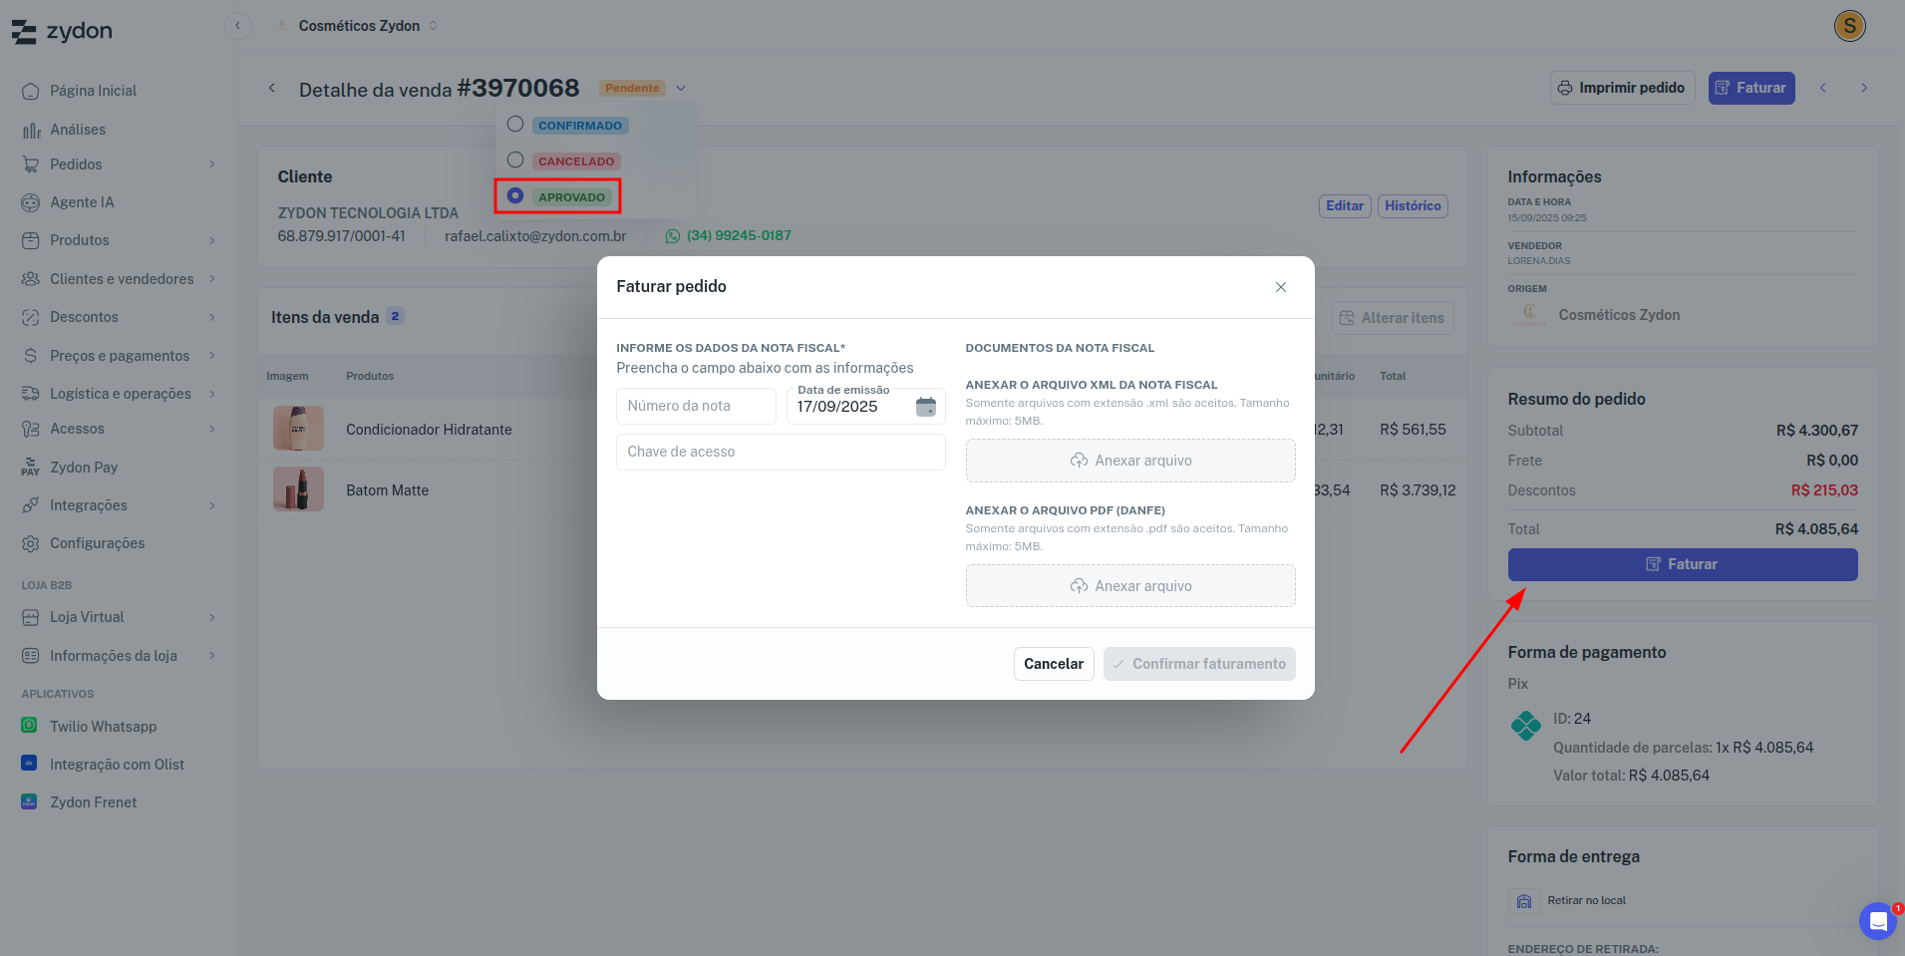Viewport: 1905px width, 956px height.
Task: Expand the Produtos submenu
Action: (212, 240)
